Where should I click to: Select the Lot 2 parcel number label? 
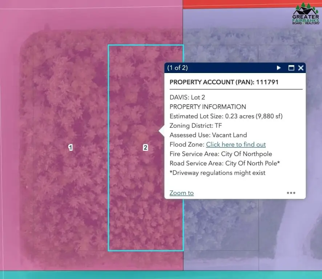click(x=145, y=147)
